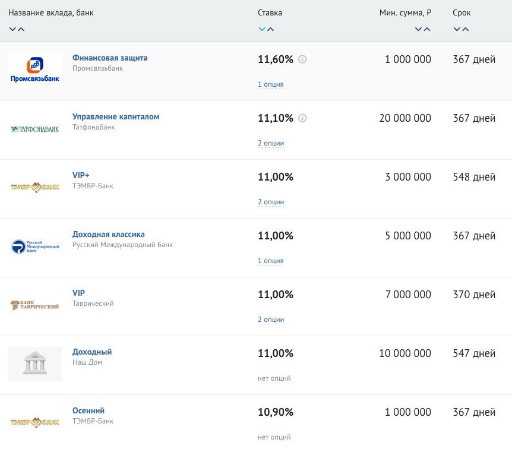Sort rate column descending green arrow
Image resolution: width=512 pixels, height=452 pixels.
pyautogui.click(x=262, y=29)
